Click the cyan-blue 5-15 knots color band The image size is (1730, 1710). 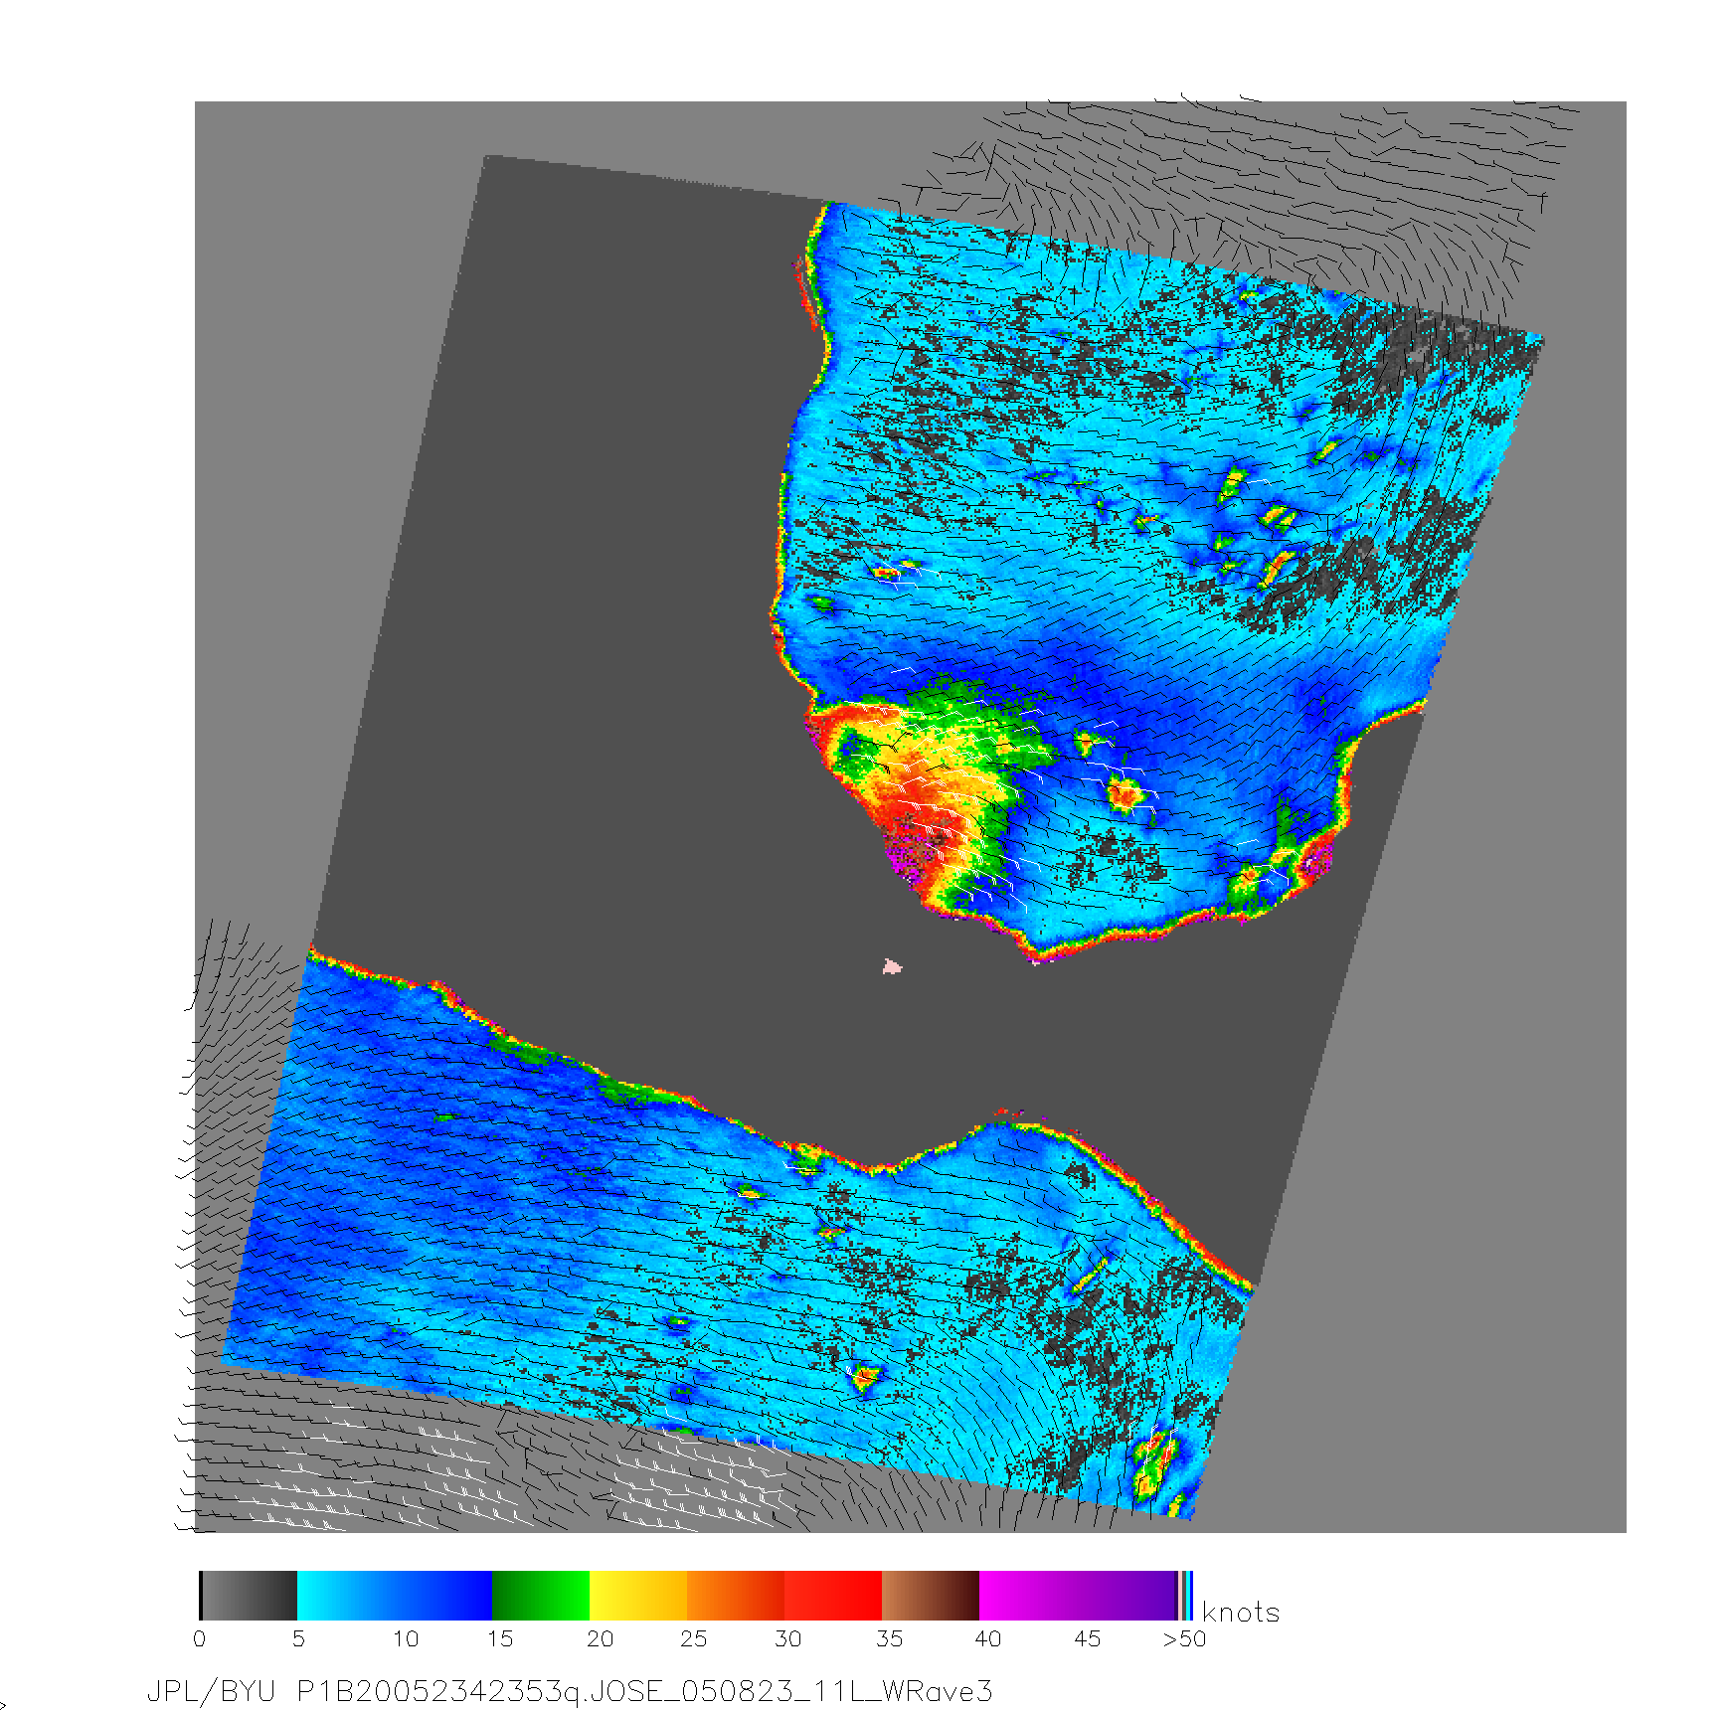coord(395,1596)
